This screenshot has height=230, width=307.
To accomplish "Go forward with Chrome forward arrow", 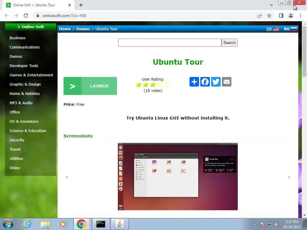I will click(16, 16).
